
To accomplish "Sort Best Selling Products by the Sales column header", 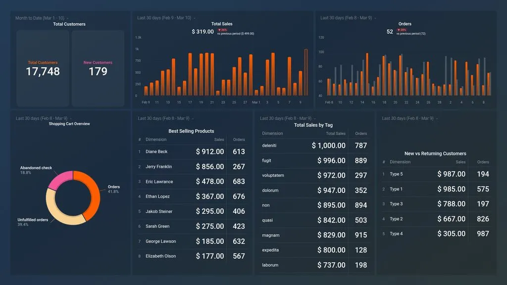I will point(219,140).
